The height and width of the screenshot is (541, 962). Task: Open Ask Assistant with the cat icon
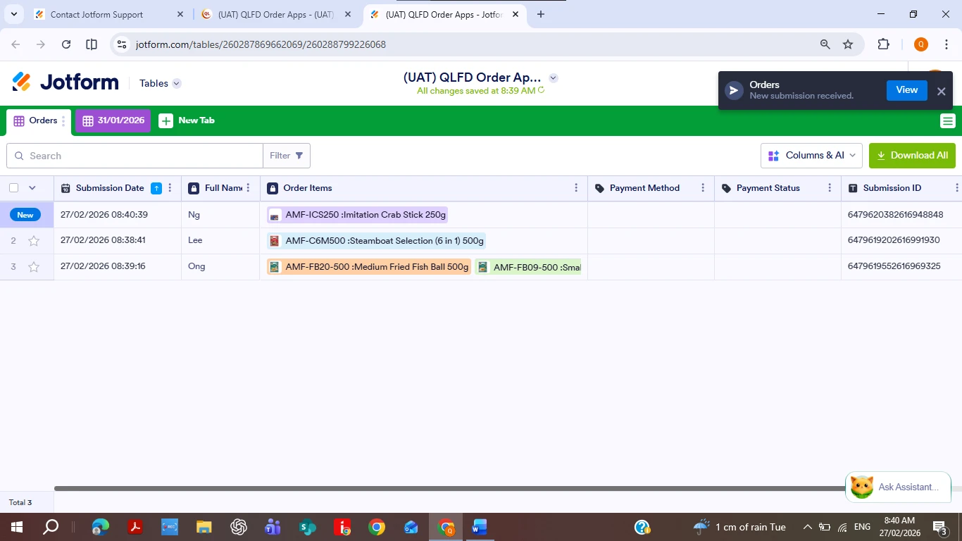(861, 486)
